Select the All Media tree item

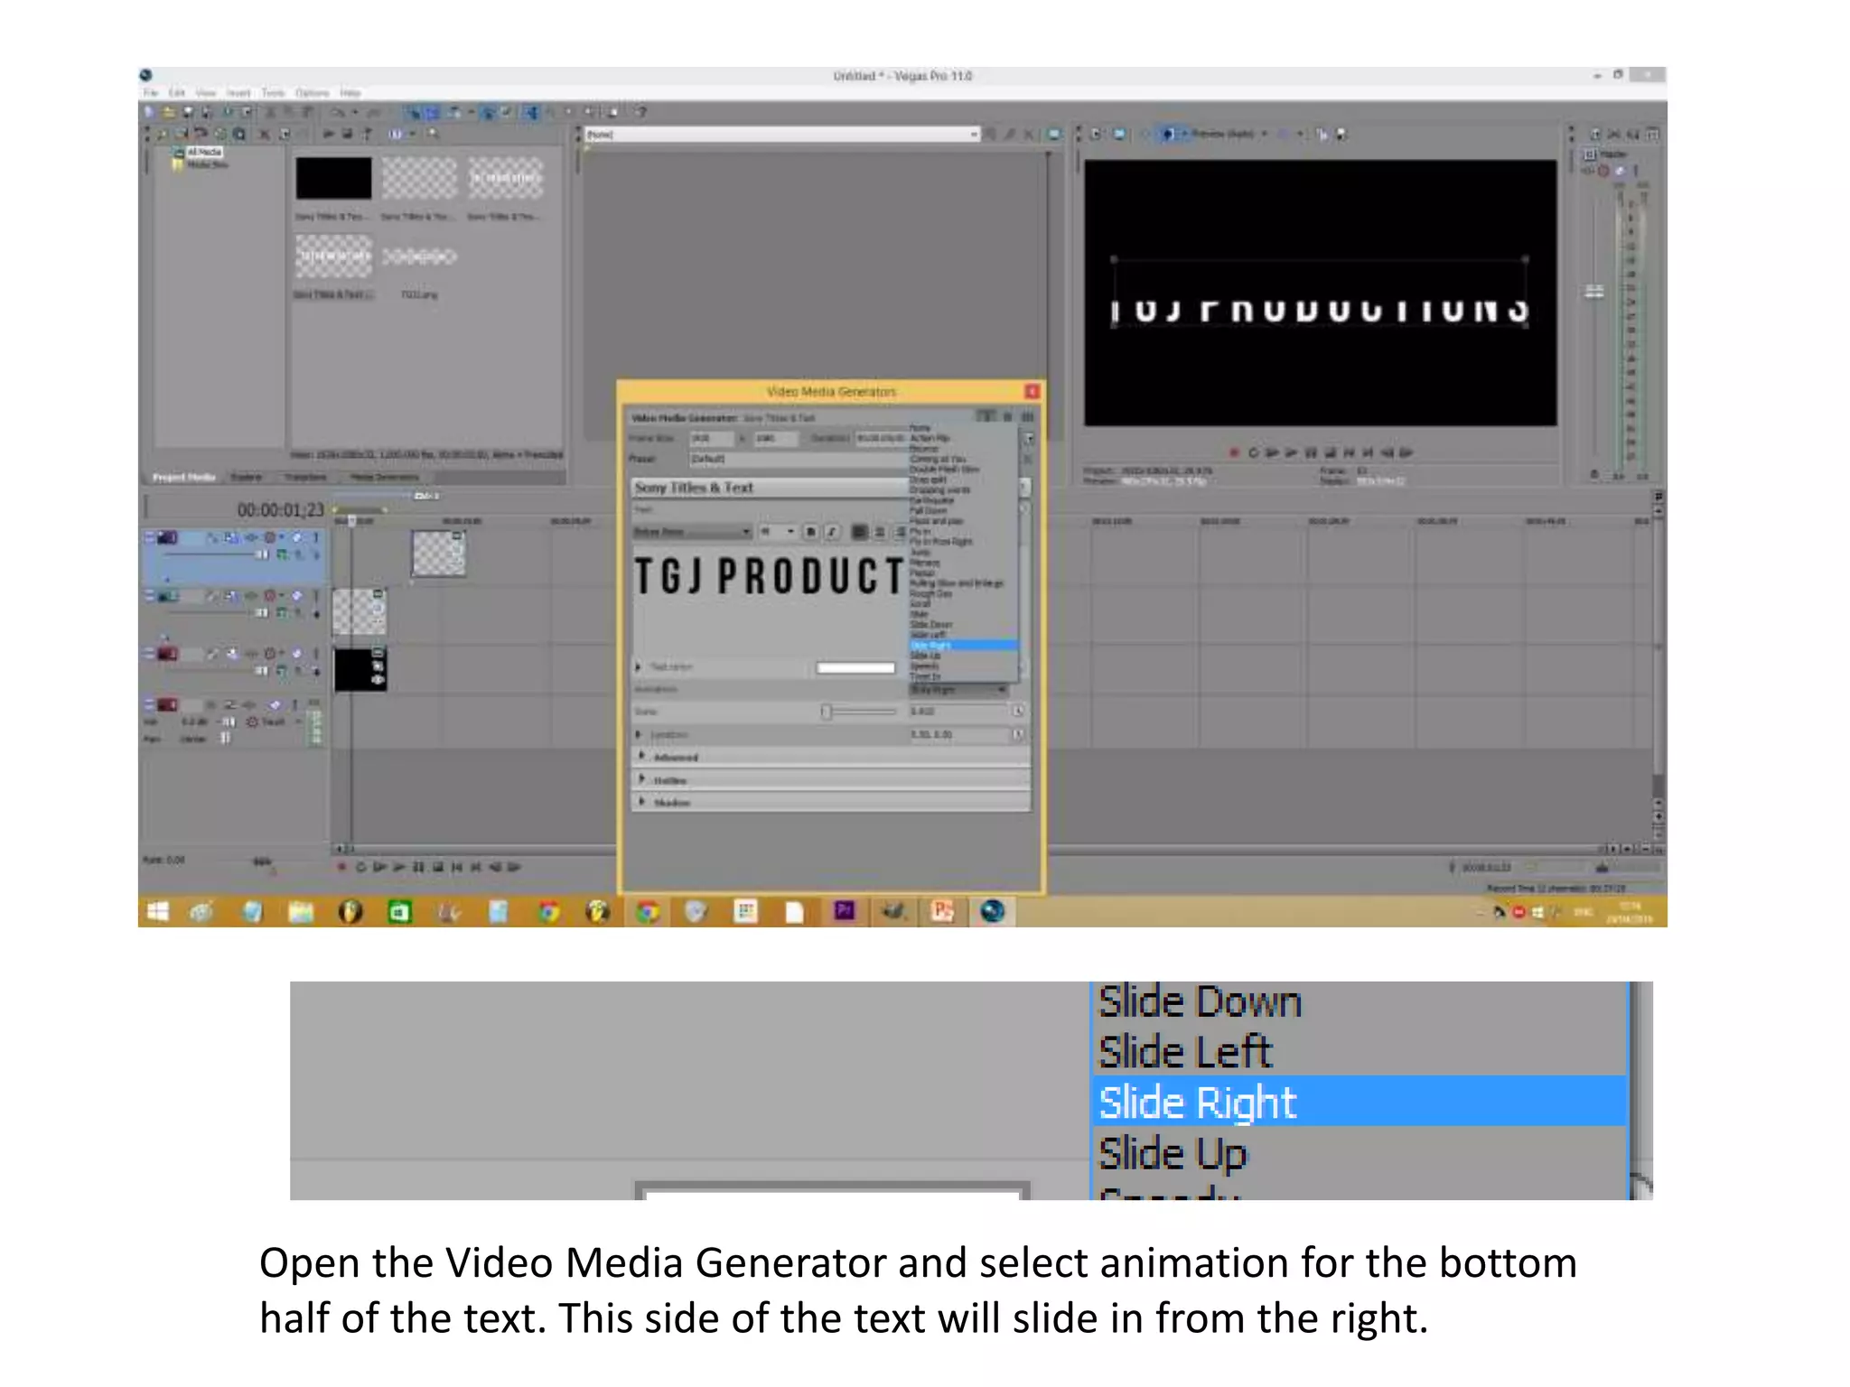click(205, 153)
